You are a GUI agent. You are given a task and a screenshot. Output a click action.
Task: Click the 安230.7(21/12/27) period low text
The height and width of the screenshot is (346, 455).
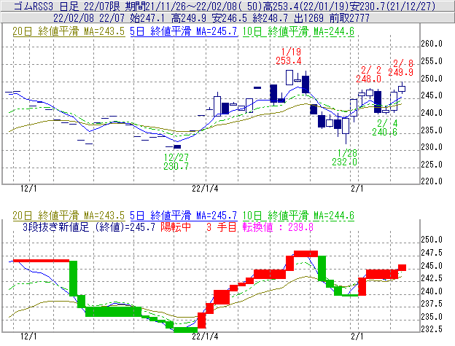393,6
